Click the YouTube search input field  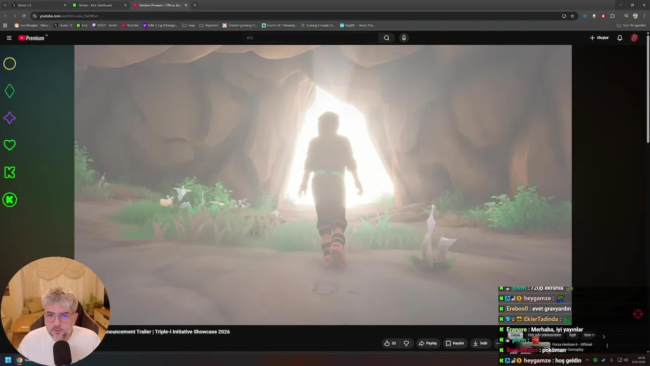310,38
